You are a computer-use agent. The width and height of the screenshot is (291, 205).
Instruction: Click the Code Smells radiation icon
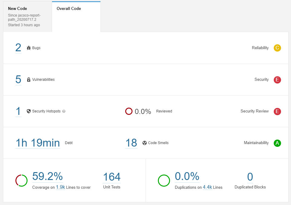(145, 143)
